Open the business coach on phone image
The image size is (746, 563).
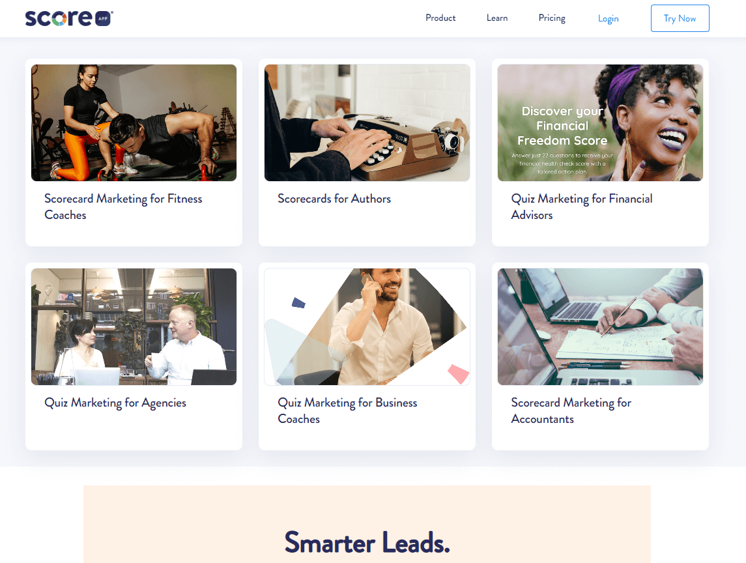click(x=367, y=326)
